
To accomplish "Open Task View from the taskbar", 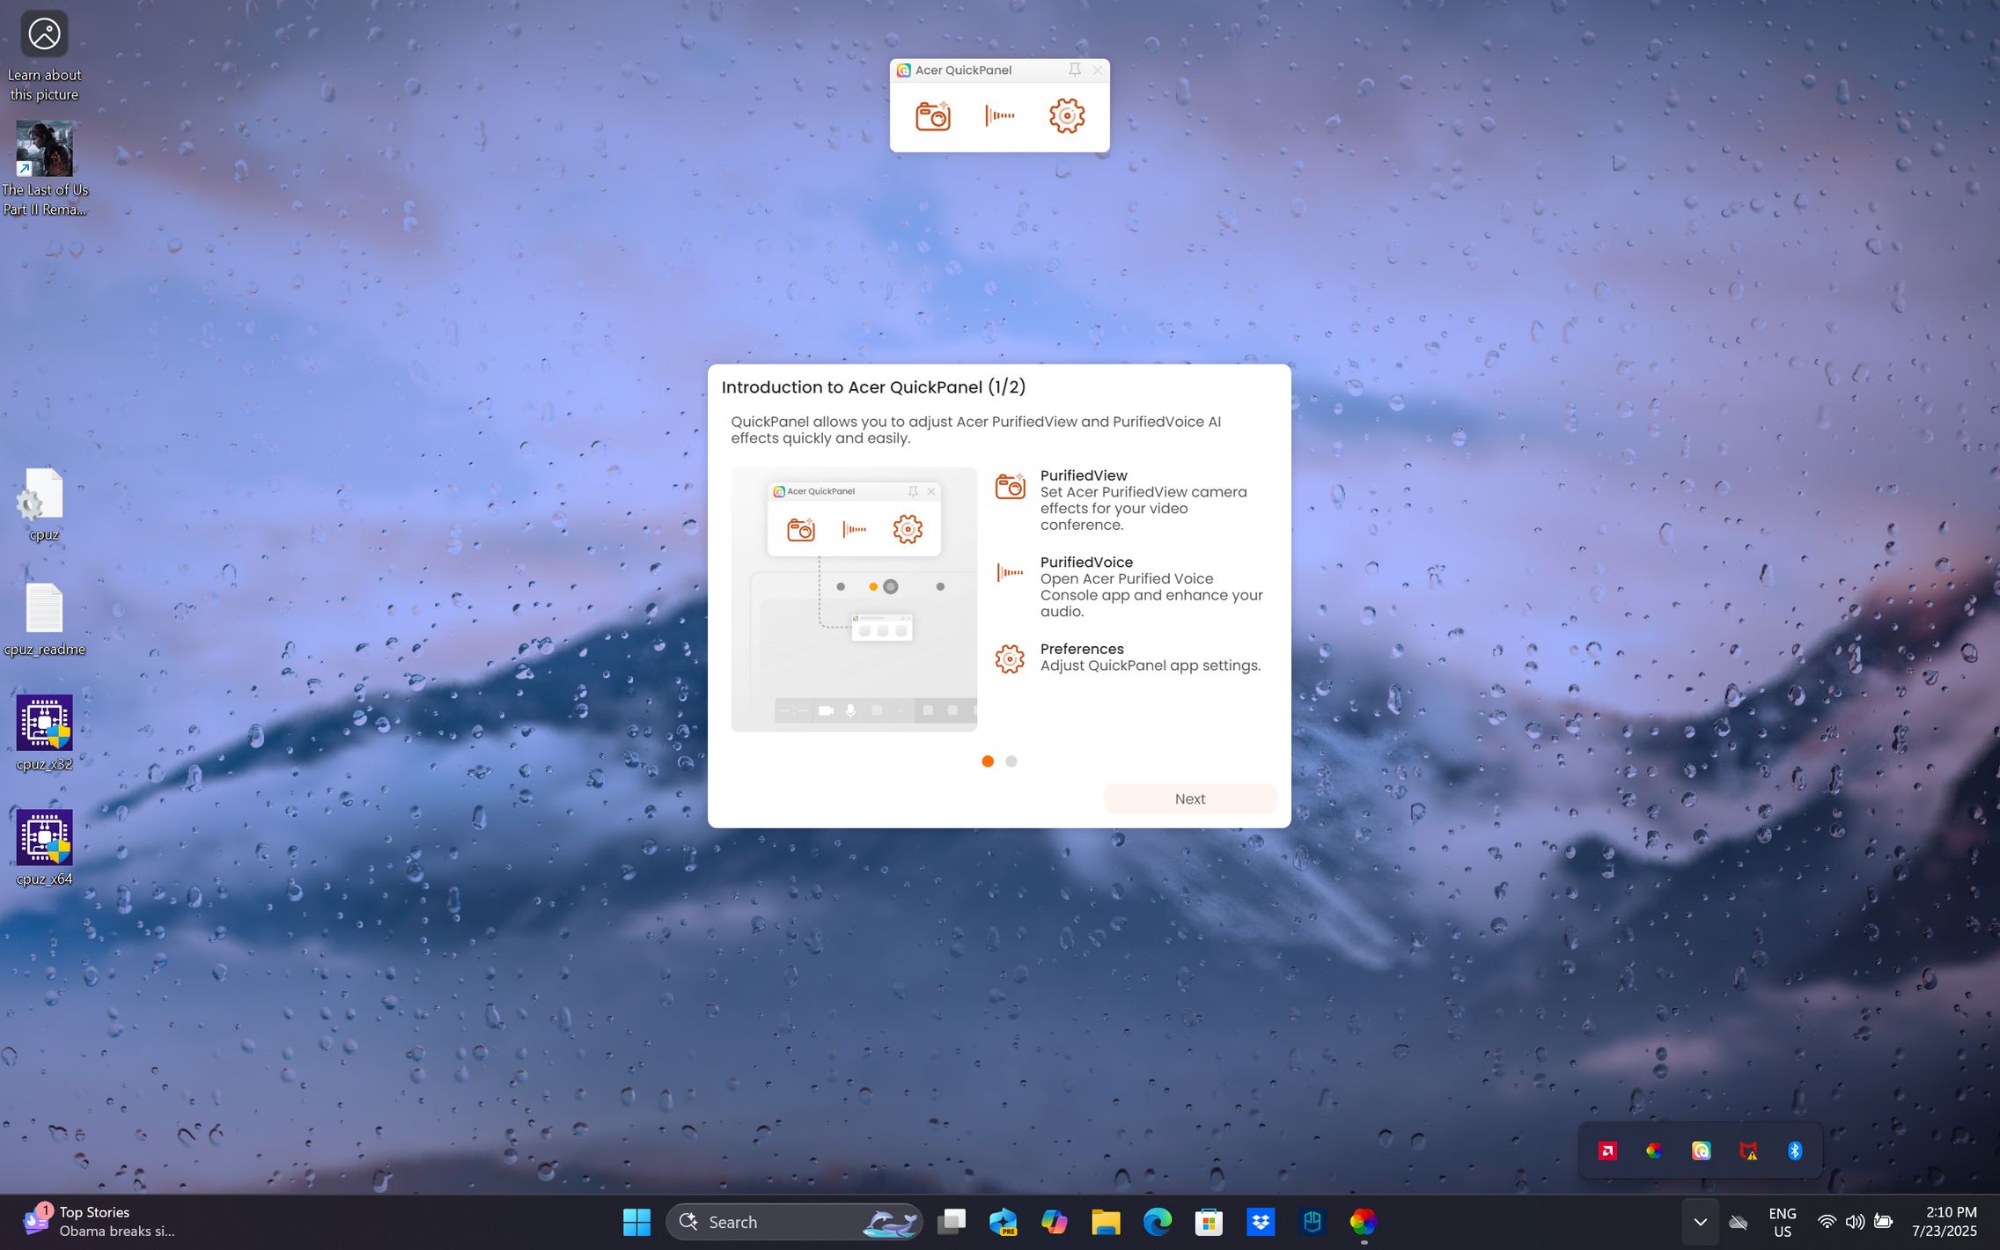I will click(x=951, y=1222).
